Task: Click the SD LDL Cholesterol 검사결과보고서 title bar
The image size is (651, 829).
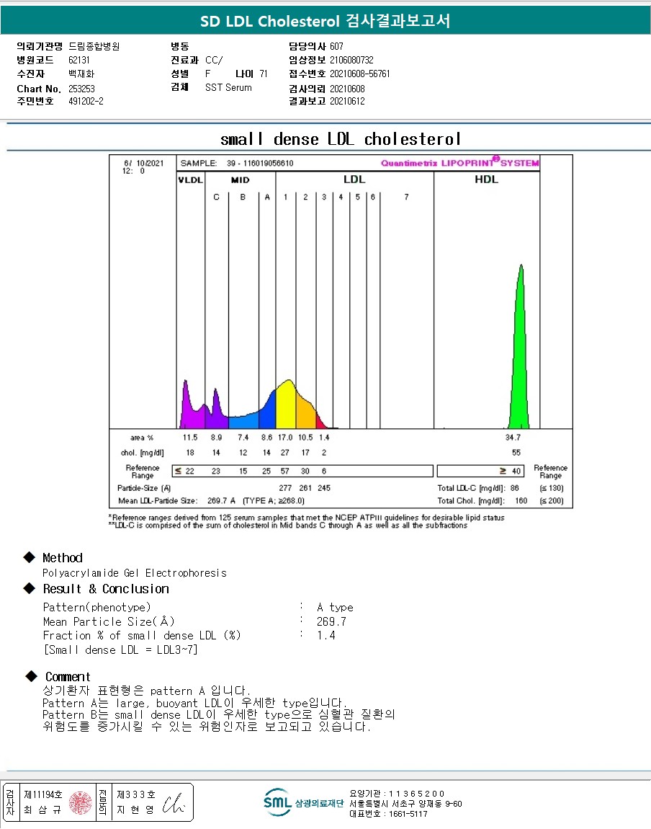Action: [325, 20]
